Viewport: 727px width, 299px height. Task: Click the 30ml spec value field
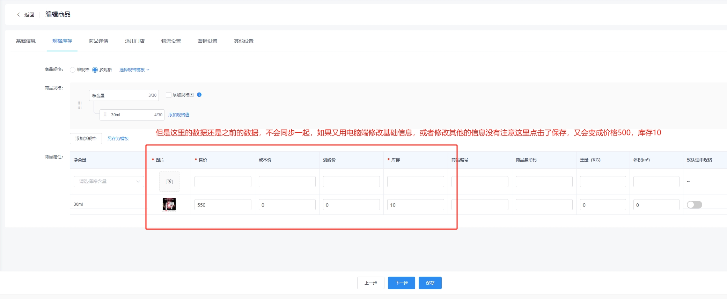pos(132,115)
